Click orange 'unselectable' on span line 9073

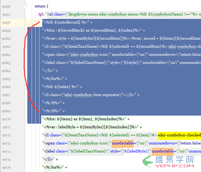click(x=123, y=143)
